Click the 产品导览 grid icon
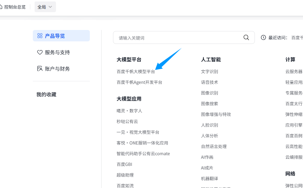Image resolution: width=303 pixels, height=188 pixels. coord(40,36)
